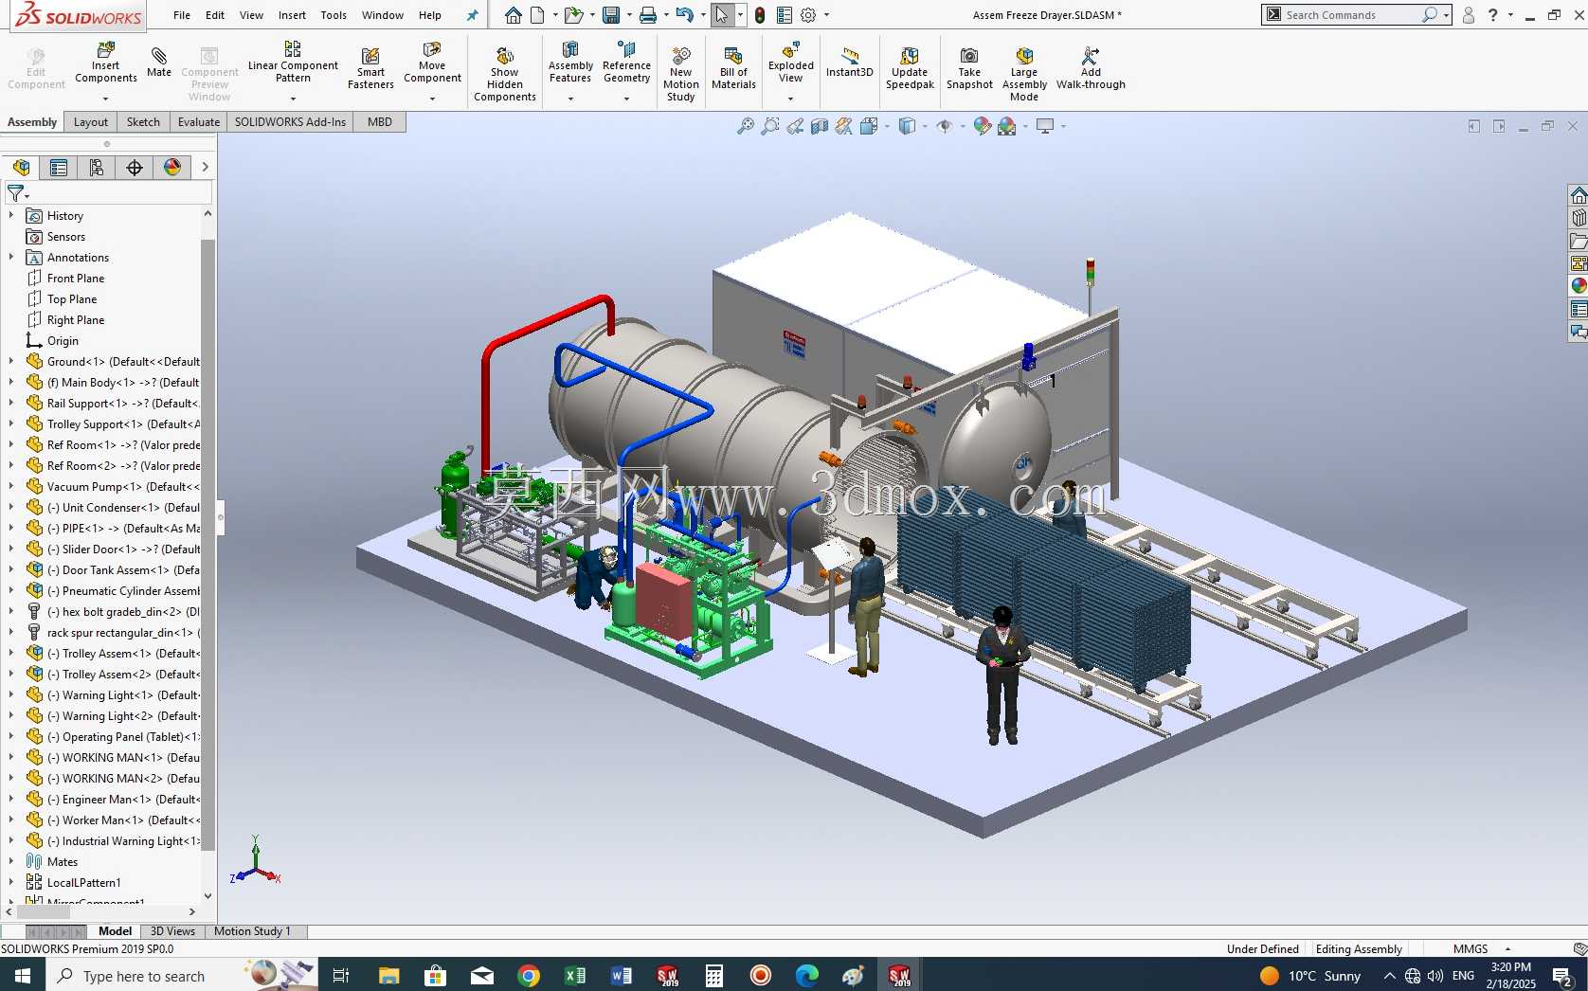Click Show Hidden Components
The image size is (1588, 991).
point(505,74)
